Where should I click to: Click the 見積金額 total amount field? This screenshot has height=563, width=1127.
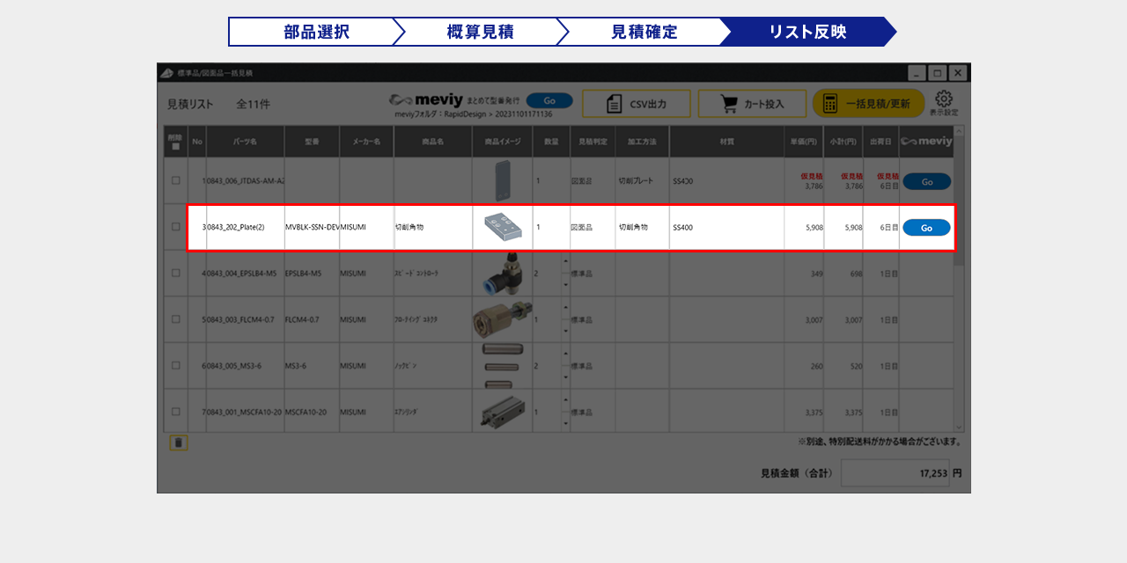pyautogui.click(x=895, y=473)
